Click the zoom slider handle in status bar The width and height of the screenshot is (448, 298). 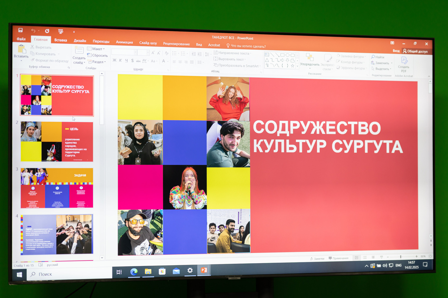click(x=400, y=257)
